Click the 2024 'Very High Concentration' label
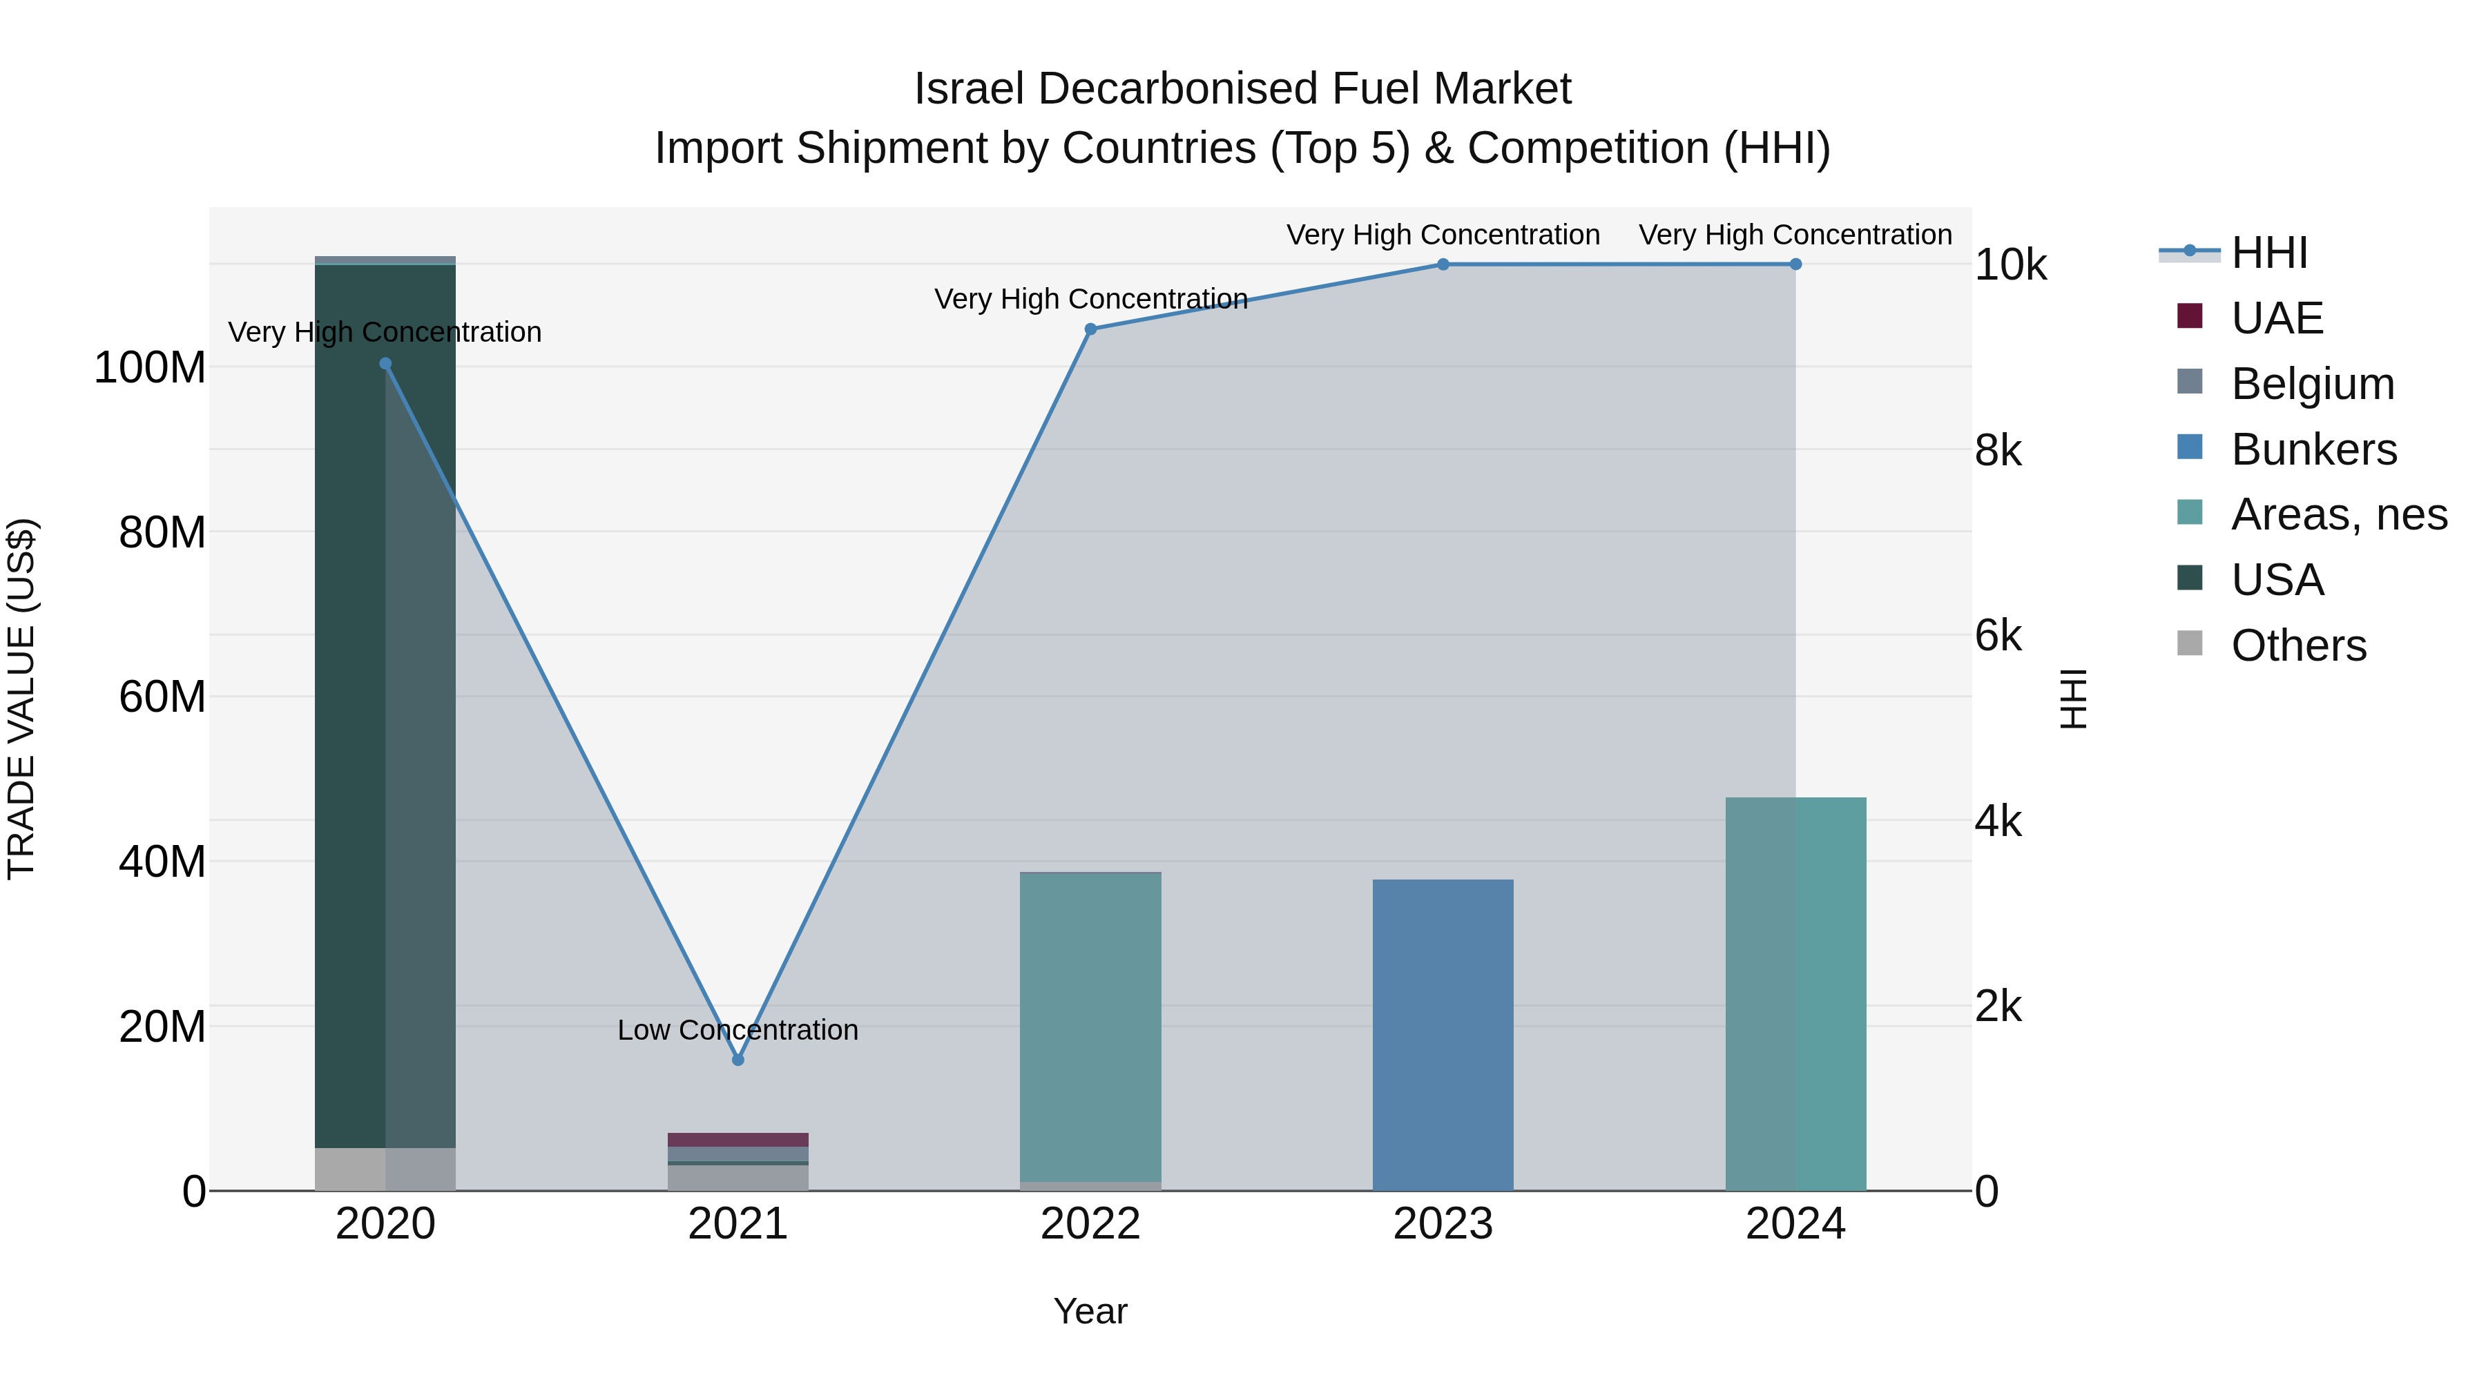This screenshot has width=2486, height=1398. click(x=1795, y=235)
